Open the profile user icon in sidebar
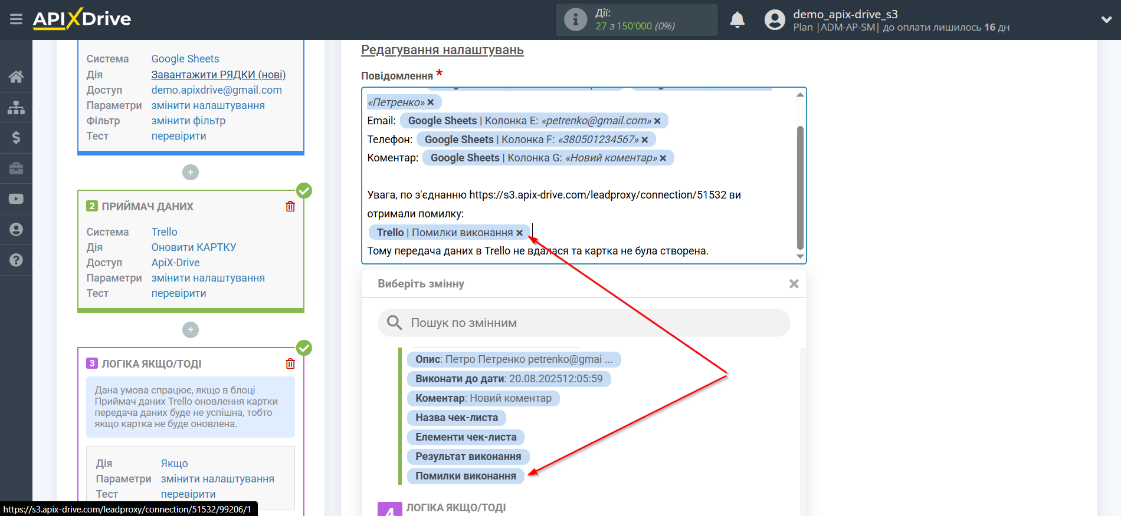The image size is (1121, 516). tap(16, 230)
